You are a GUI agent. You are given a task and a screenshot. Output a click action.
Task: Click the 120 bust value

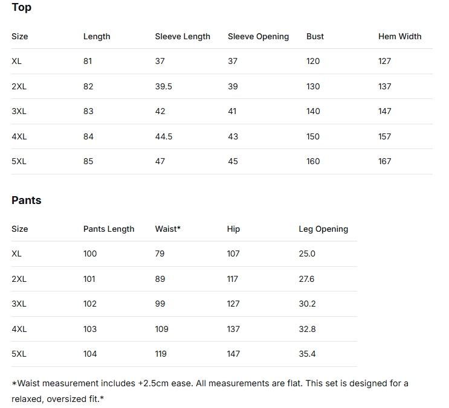[313, 61]
